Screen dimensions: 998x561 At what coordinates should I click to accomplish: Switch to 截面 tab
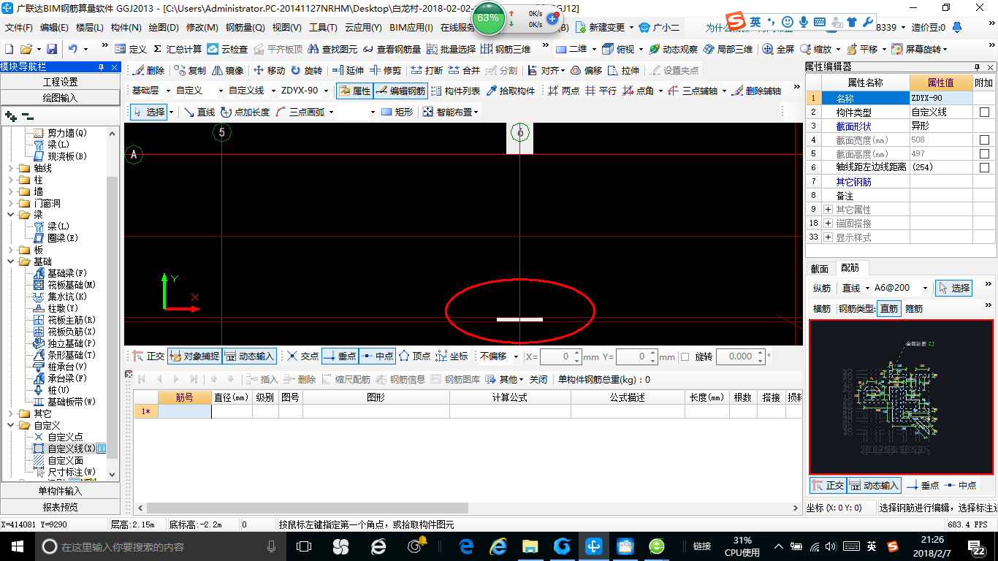pos(820,269)
